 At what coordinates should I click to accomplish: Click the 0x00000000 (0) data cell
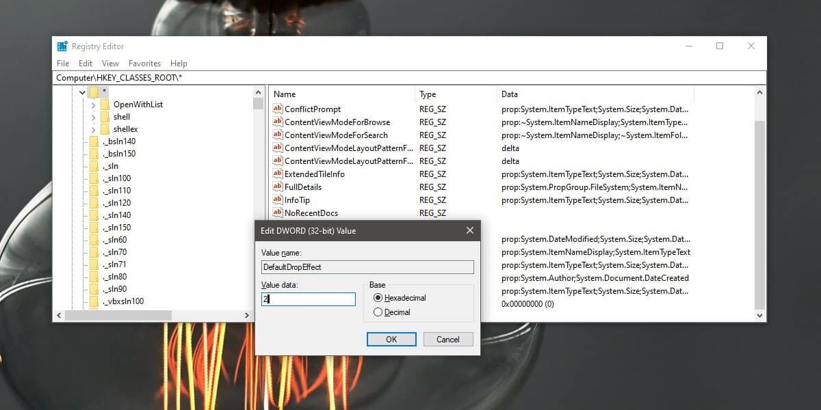(x=527, y=303)
